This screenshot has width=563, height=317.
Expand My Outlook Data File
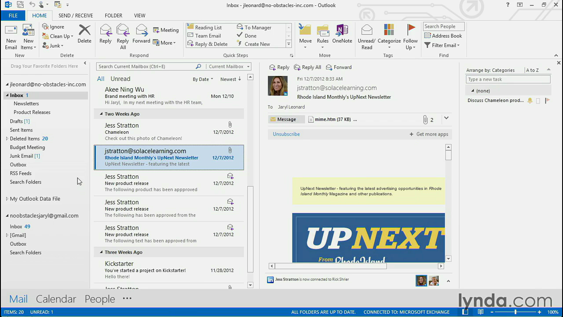[7, 199]
